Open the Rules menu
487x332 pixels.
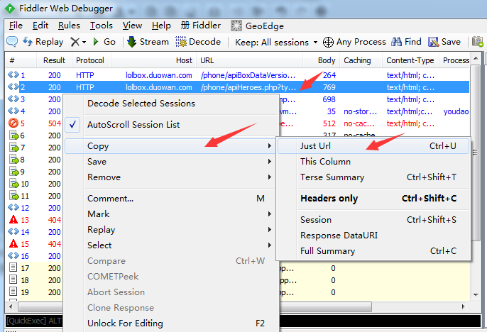[x=69, y=26]
